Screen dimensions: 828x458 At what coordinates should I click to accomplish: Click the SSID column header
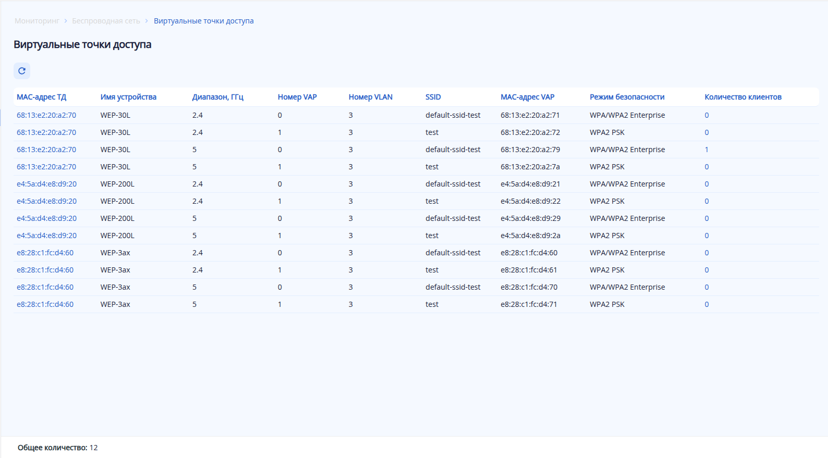click(433, 97)
